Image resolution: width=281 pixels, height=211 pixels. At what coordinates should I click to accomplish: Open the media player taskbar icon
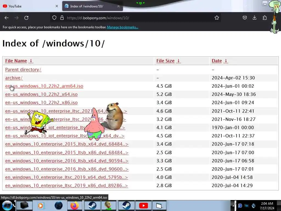pos(41,206)
